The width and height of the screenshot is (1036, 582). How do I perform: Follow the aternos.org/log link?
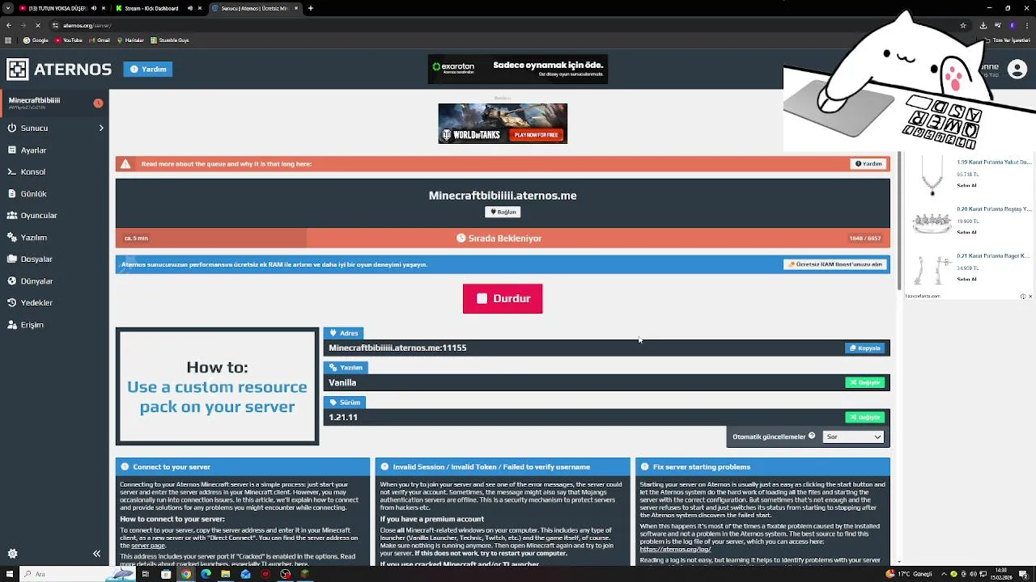pos(675,550)
